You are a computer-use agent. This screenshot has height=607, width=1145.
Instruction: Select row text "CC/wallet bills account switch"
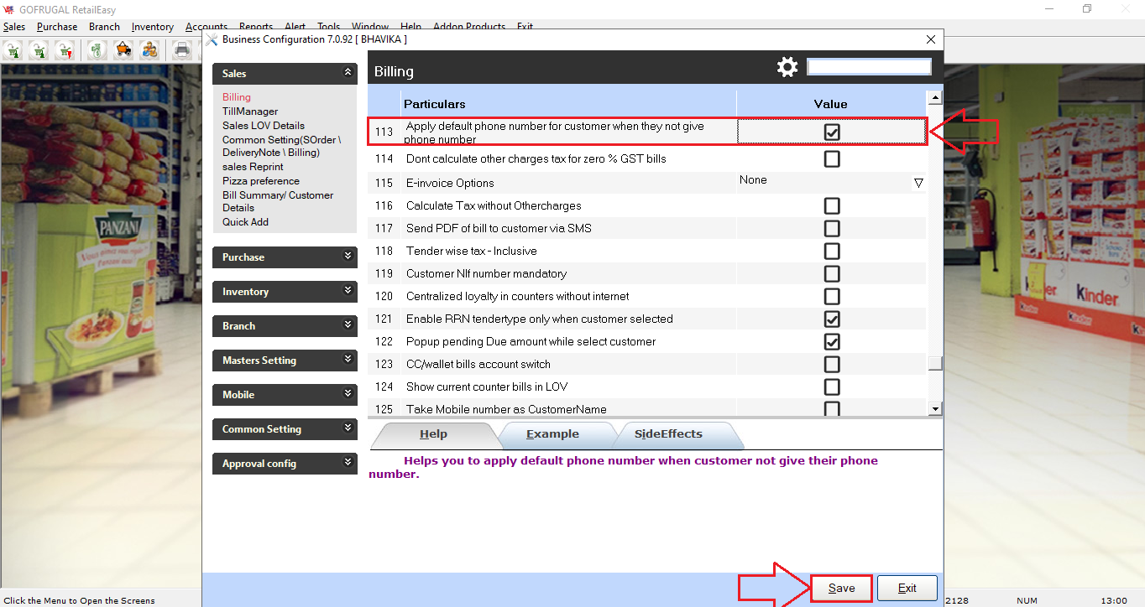coord(478,364)
